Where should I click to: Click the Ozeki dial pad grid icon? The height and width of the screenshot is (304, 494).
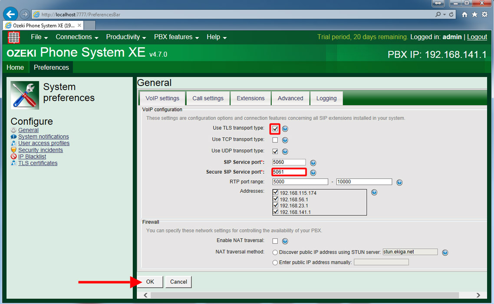point(13,37)
